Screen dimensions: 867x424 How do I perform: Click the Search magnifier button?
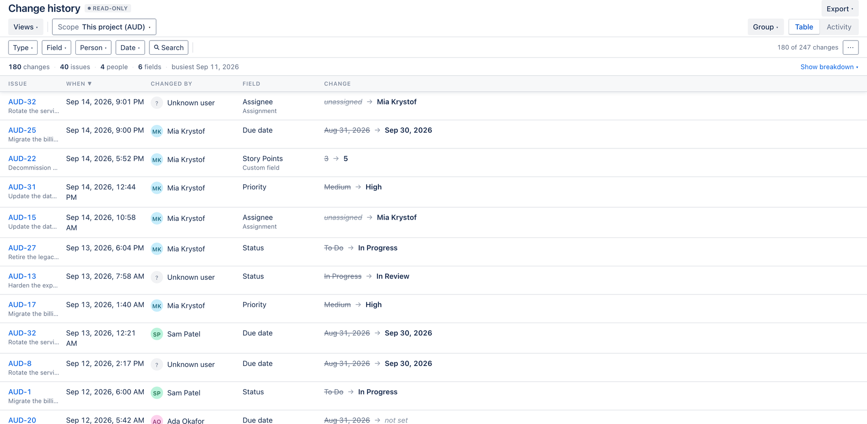point(169,48)
